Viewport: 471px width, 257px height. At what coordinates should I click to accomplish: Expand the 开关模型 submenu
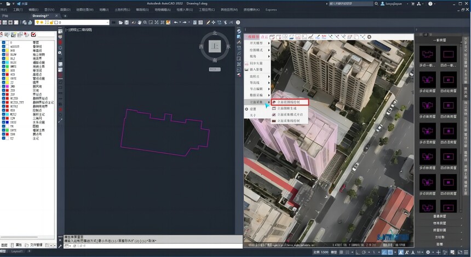pos(258,43)
